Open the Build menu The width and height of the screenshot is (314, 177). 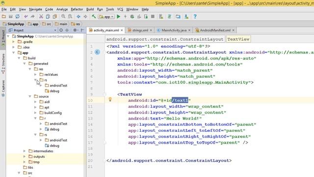click(90, 9)
